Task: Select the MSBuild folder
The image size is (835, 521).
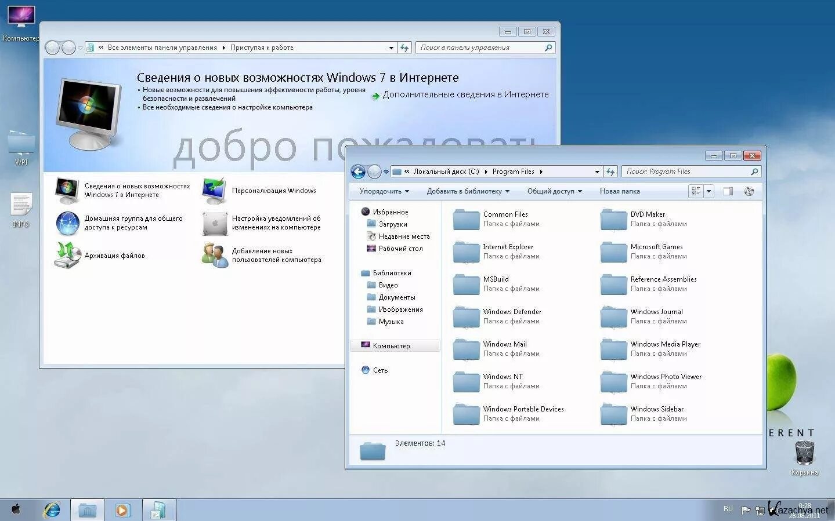Action: [496, 284]
